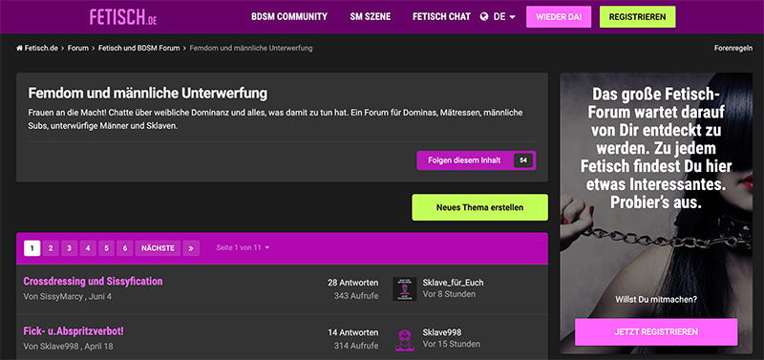Click 'Vor 8 Stunden' timestamp
Viewport: 764px width, 360px height.
(449, 294)
